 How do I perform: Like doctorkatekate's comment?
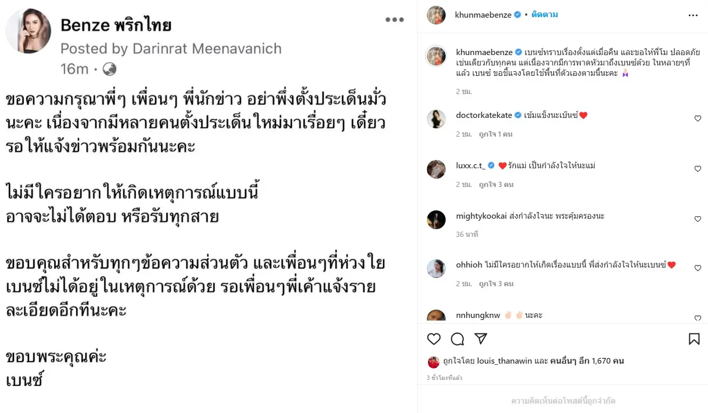[698, 118]
